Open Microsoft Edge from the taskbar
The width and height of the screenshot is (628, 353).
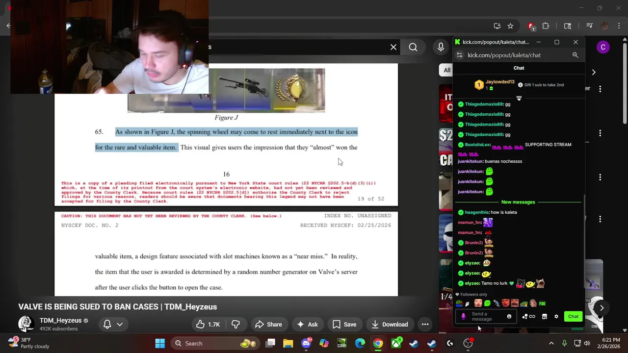pyautogui.click(x=360, y=343)
